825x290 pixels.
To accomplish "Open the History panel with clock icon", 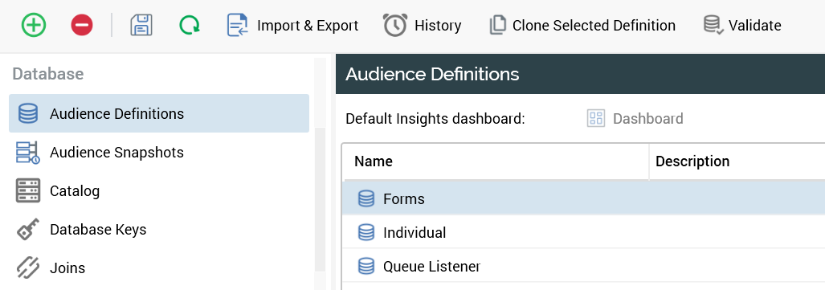I will pyautogui.click(x=422, y=25).
